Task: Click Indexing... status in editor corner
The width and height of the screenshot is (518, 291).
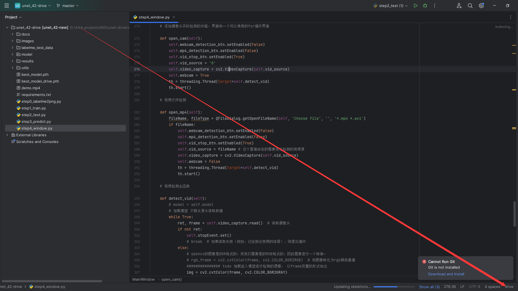Action: pyautogui.click(x=504, y=27)
